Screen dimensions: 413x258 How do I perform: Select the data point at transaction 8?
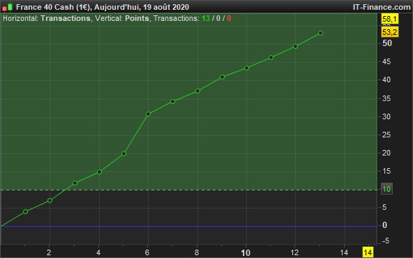pyautogui.click(x=198, y=91)
